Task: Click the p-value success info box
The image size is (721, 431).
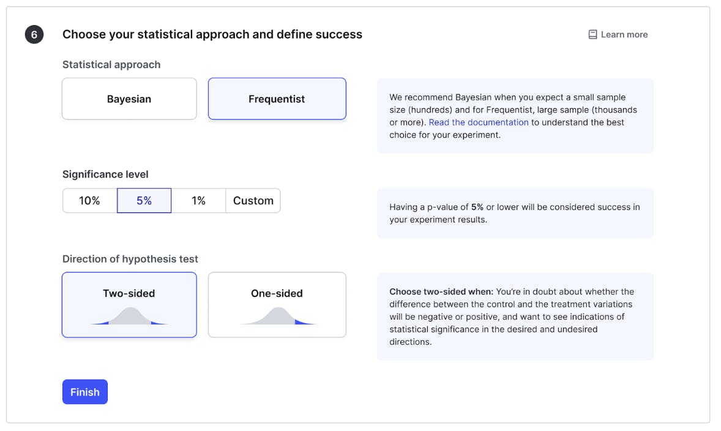Action: 515,213
